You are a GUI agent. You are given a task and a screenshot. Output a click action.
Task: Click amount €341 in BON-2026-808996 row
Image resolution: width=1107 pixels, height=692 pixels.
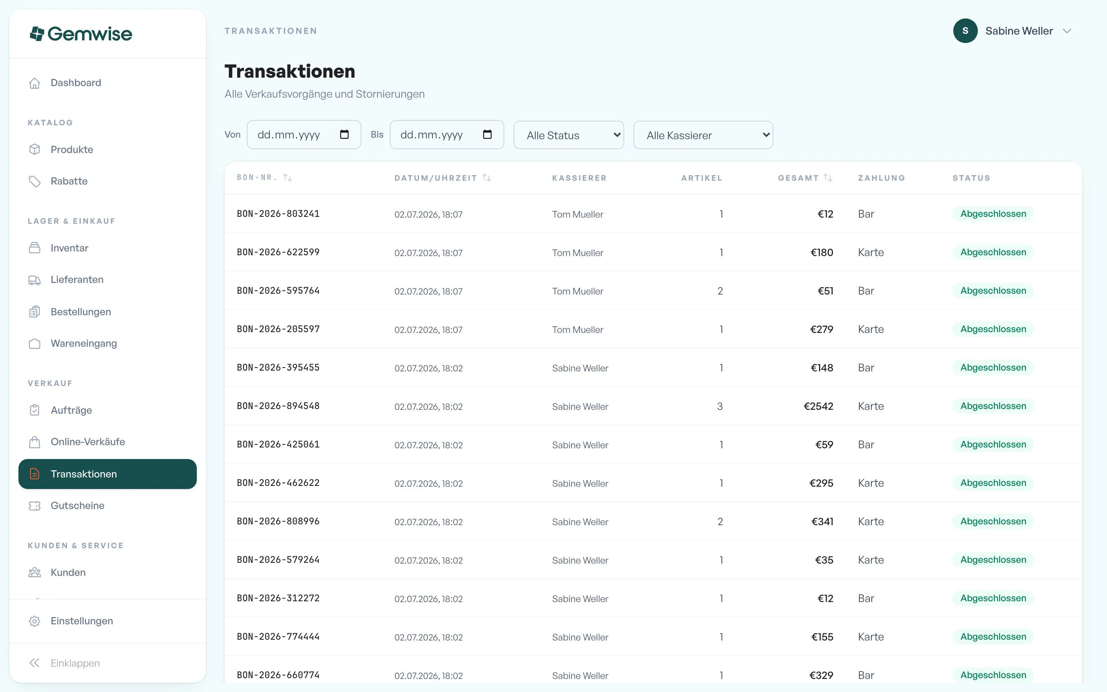point(822,521)
